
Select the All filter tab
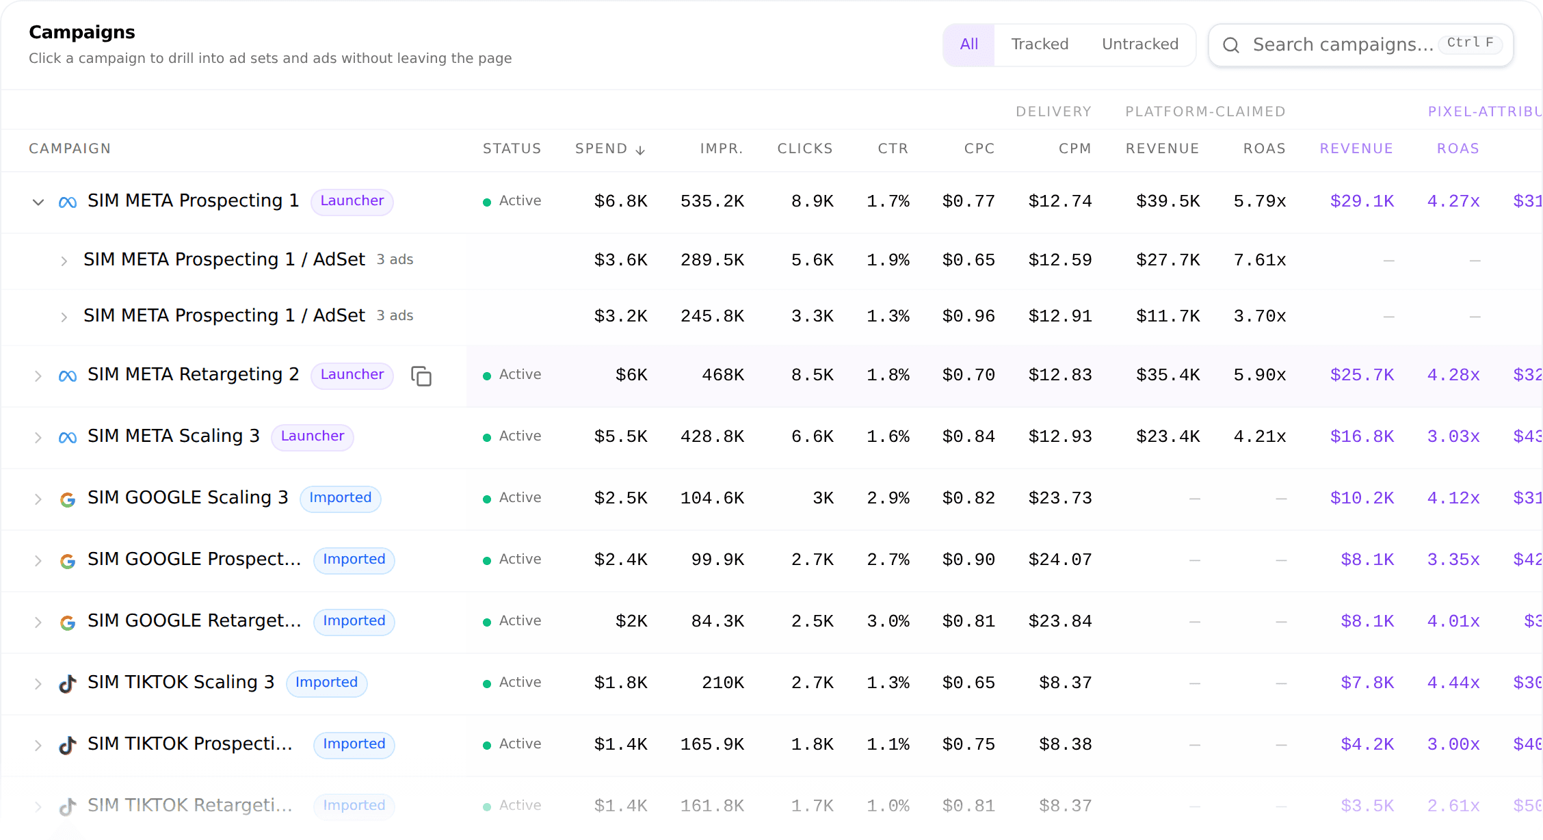[969, 44]
